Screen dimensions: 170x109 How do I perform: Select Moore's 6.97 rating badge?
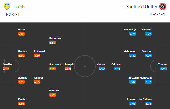(102, 69)
